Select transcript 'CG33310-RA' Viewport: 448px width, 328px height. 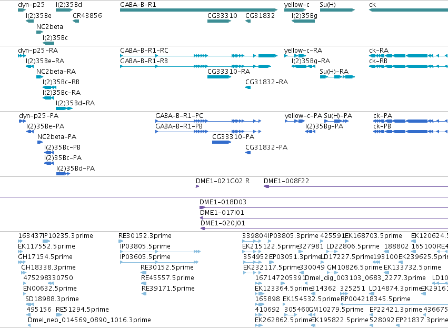point(229,72)
